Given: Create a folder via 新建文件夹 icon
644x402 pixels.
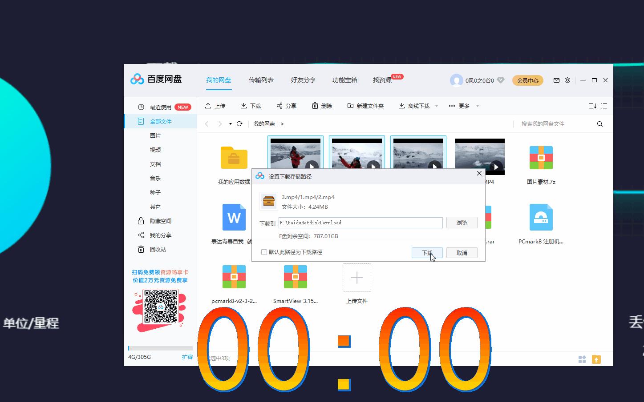Looking at the screenshot, I should pos(365,106).
